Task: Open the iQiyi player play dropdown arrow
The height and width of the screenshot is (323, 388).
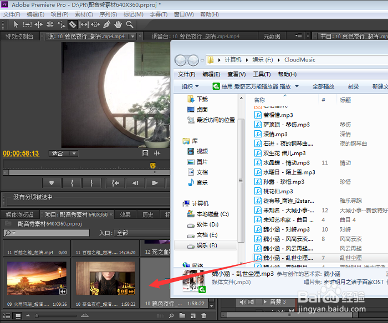Action: [x=297, y=86]
